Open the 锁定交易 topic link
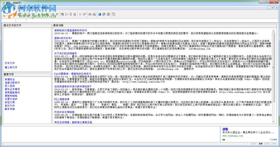280x147 pixels. click(x=10, y=102)
